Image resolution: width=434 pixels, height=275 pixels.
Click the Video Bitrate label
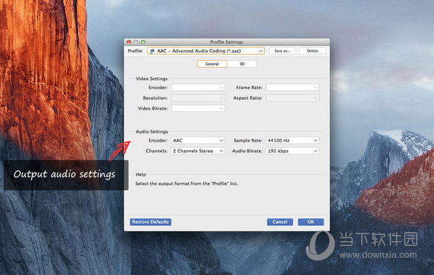153,108
